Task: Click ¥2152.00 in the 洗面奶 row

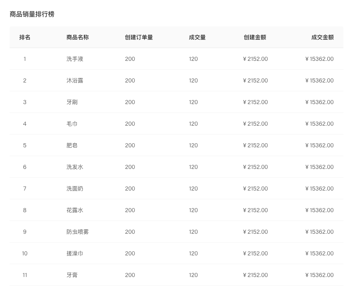Action: [255, 189]
